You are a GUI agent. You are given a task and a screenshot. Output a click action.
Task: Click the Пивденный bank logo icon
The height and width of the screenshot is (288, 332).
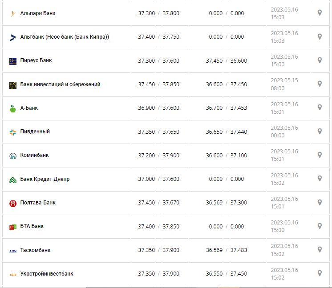pos(12,132)
